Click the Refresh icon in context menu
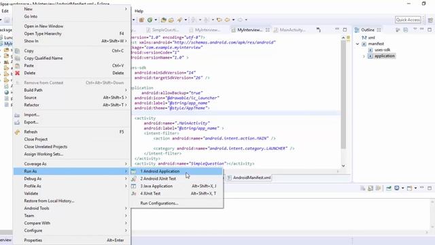The width and height of the screenshot is (435, 245). point(17,132)
